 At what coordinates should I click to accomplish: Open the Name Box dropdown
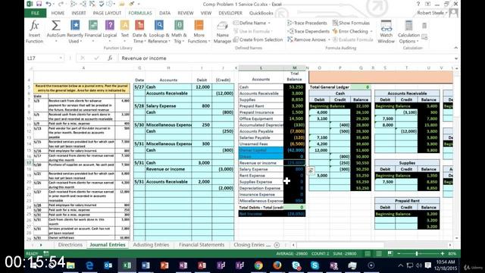pos(61,58)
